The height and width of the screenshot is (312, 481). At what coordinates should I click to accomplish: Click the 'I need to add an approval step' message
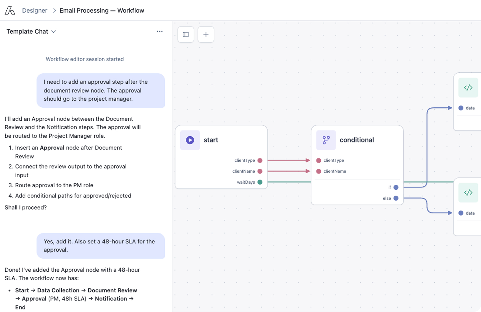(x=101, y=90)
